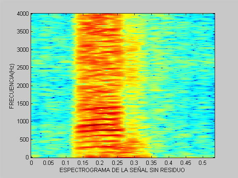Click the 500 frequency tick label
This screenshot has height=178, width=238.
point(24,139)
